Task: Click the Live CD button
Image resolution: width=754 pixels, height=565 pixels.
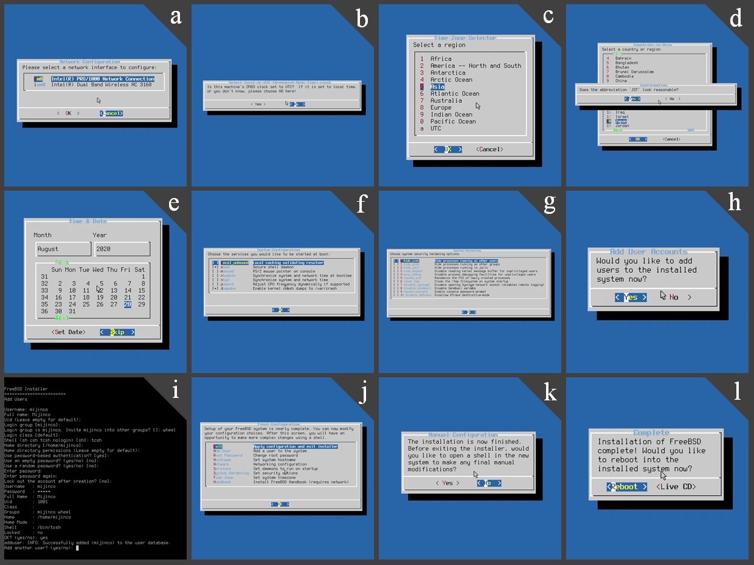Action: point(676,487)
